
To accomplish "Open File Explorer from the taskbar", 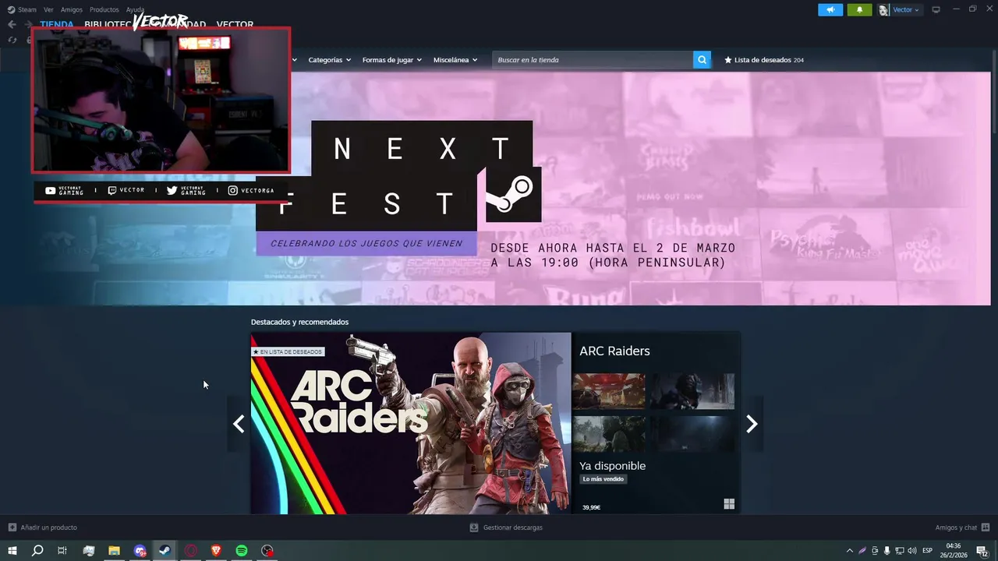I will 114,551.
